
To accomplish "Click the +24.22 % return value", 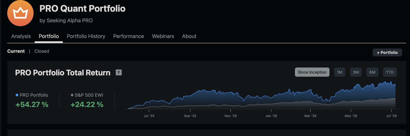I will [x=87, y=104].
